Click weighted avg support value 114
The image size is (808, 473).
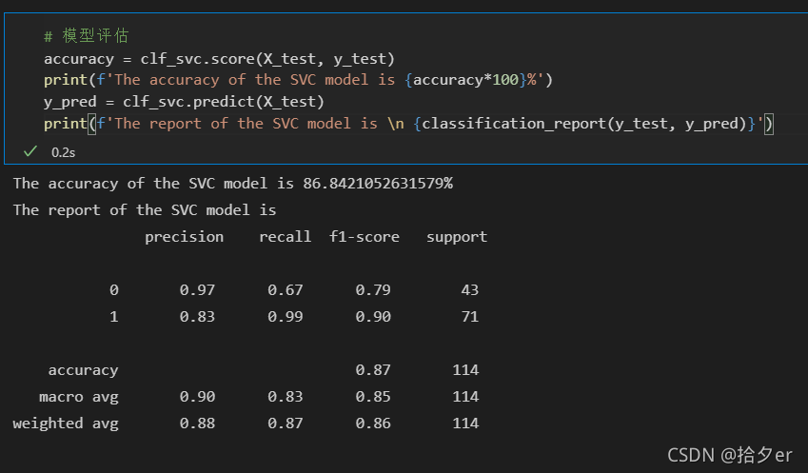tap(465, 424)
